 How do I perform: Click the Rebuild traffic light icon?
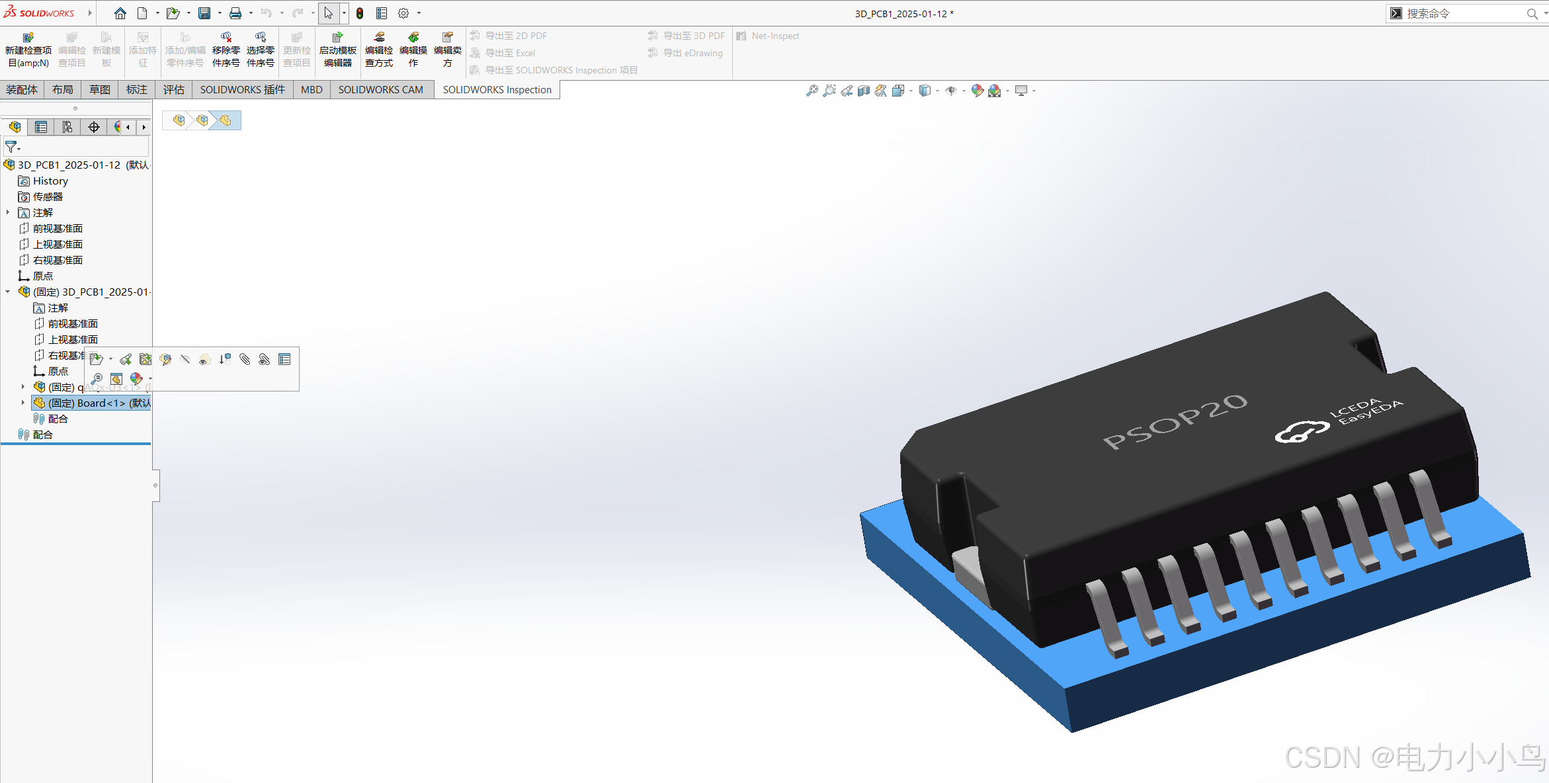(x=360, y=13)
